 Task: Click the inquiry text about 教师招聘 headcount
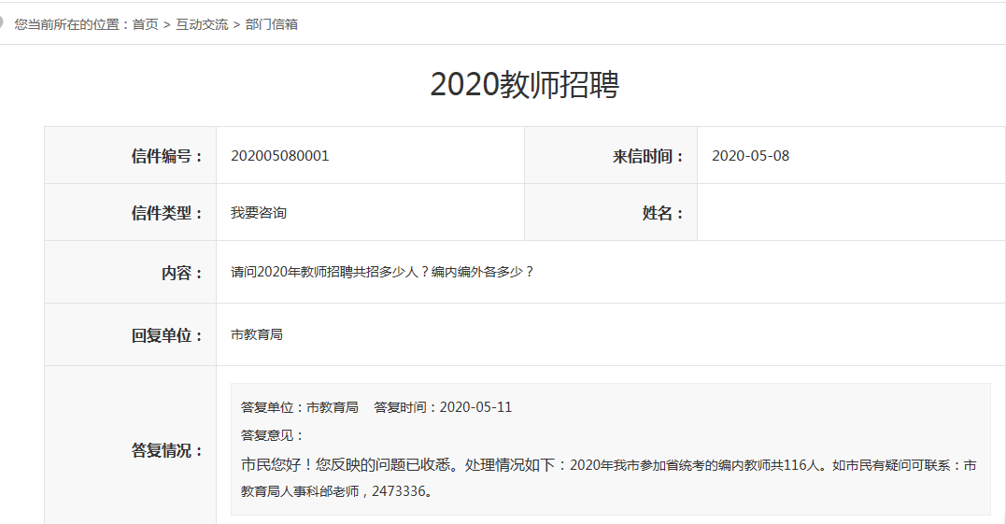pos(383,273)
